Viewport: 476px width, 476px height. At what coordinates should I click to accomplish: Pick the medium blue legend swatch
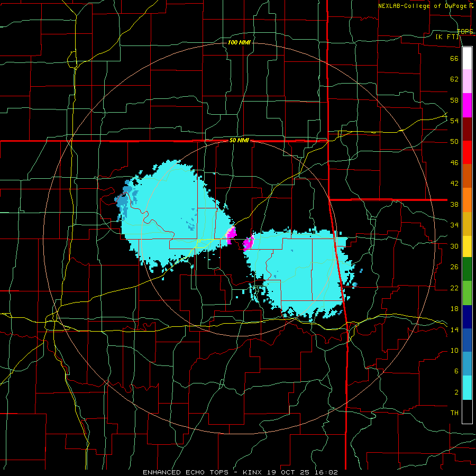467,340
